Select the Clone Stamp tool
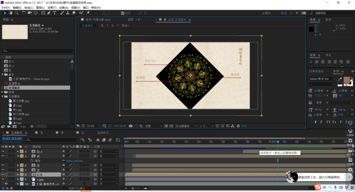This screenshot has height=192, width=355. (x=68, y=13)
